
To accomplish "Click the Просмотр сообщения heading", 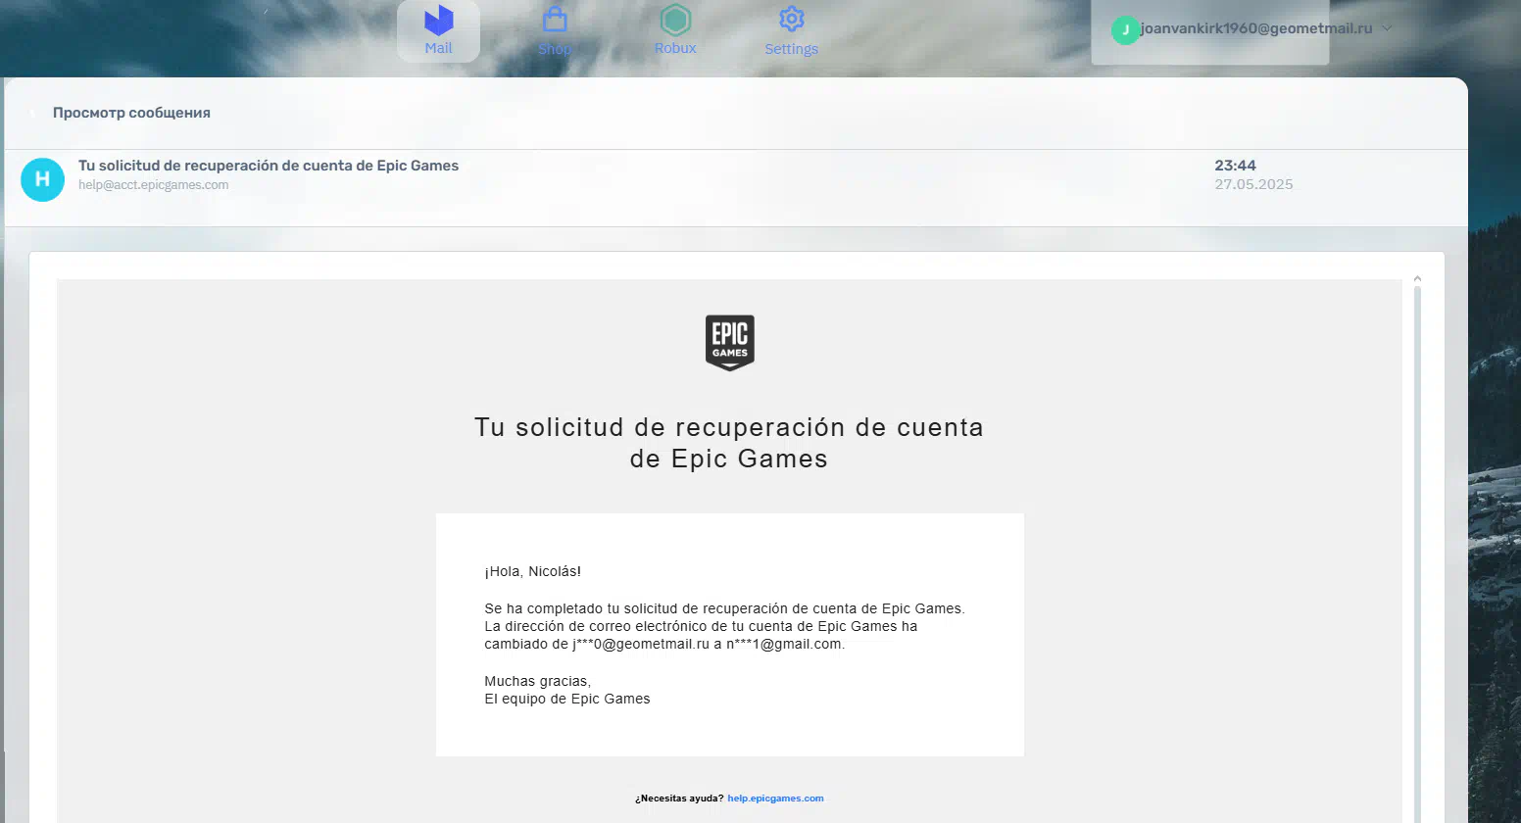I will coord(131,113).
